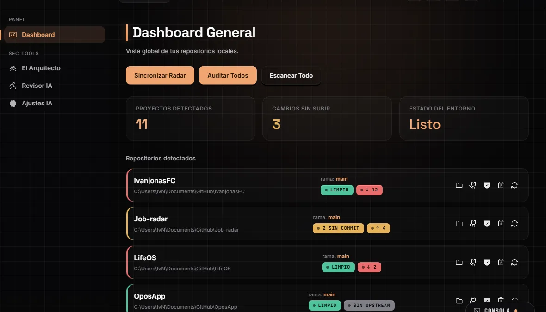
Task: Select the Cambios Sin Subir card
Action: coord(327,118)
